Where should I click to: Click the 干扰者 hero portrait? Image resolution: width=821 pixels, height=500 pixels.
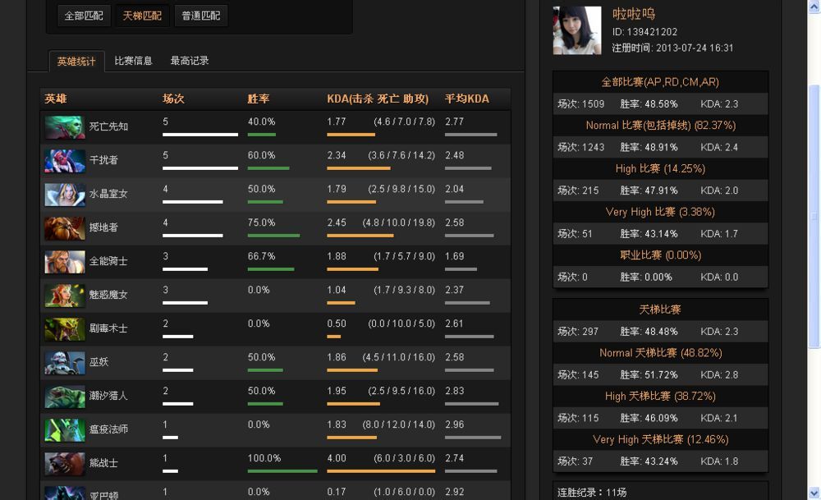click(x=65, y=161)
